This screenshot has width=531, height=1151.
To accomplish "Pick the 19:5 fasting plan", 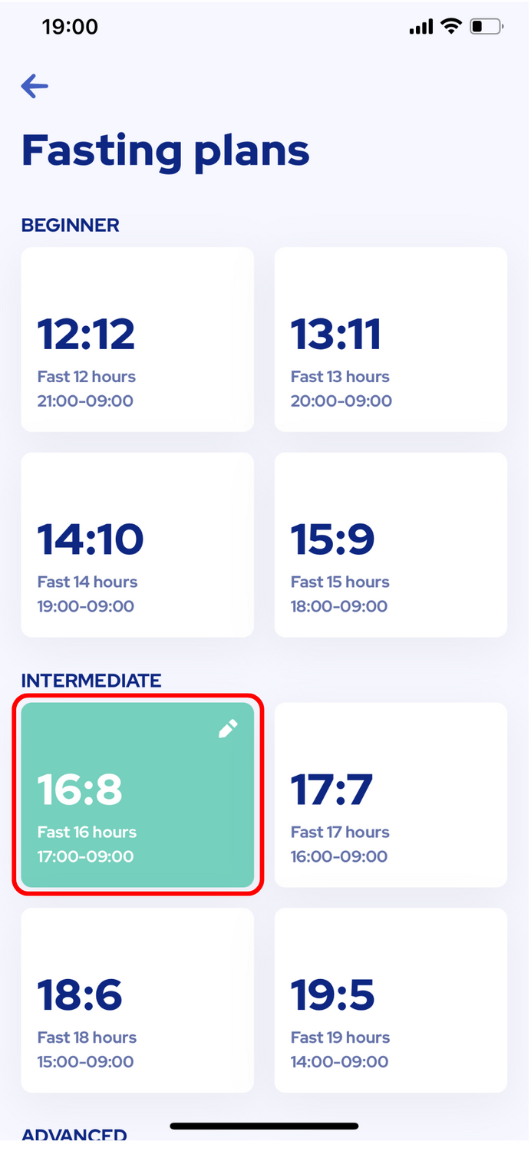I will [391, 1000].
